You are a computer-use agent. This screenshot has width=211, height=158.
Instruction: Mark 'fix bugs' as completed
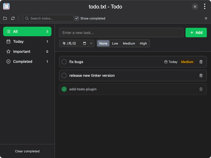64,62
